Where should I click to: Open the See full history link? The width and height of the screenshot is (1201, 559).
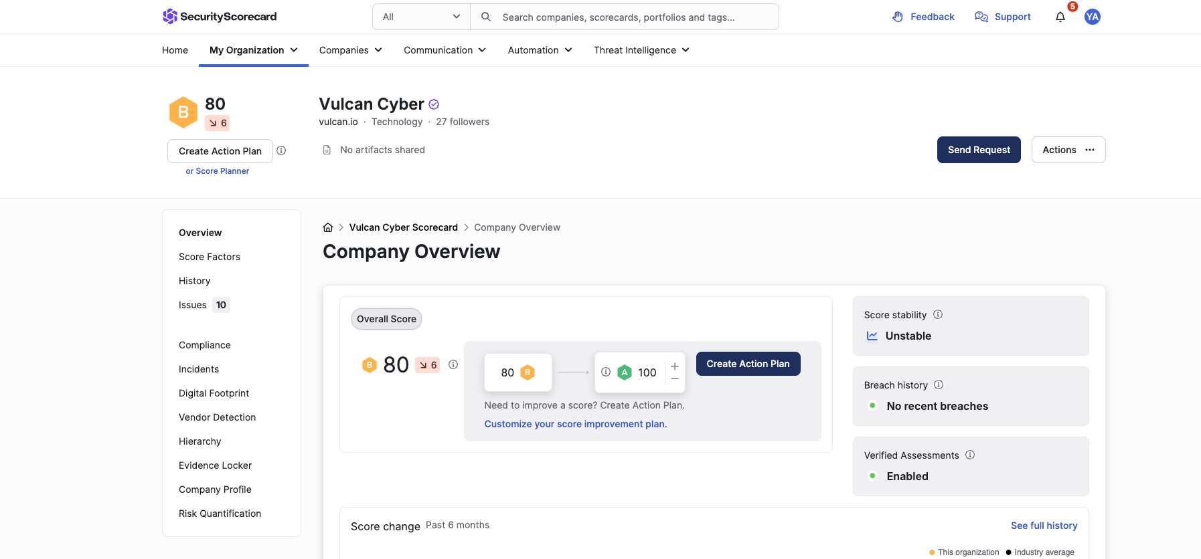point(1044,526)
